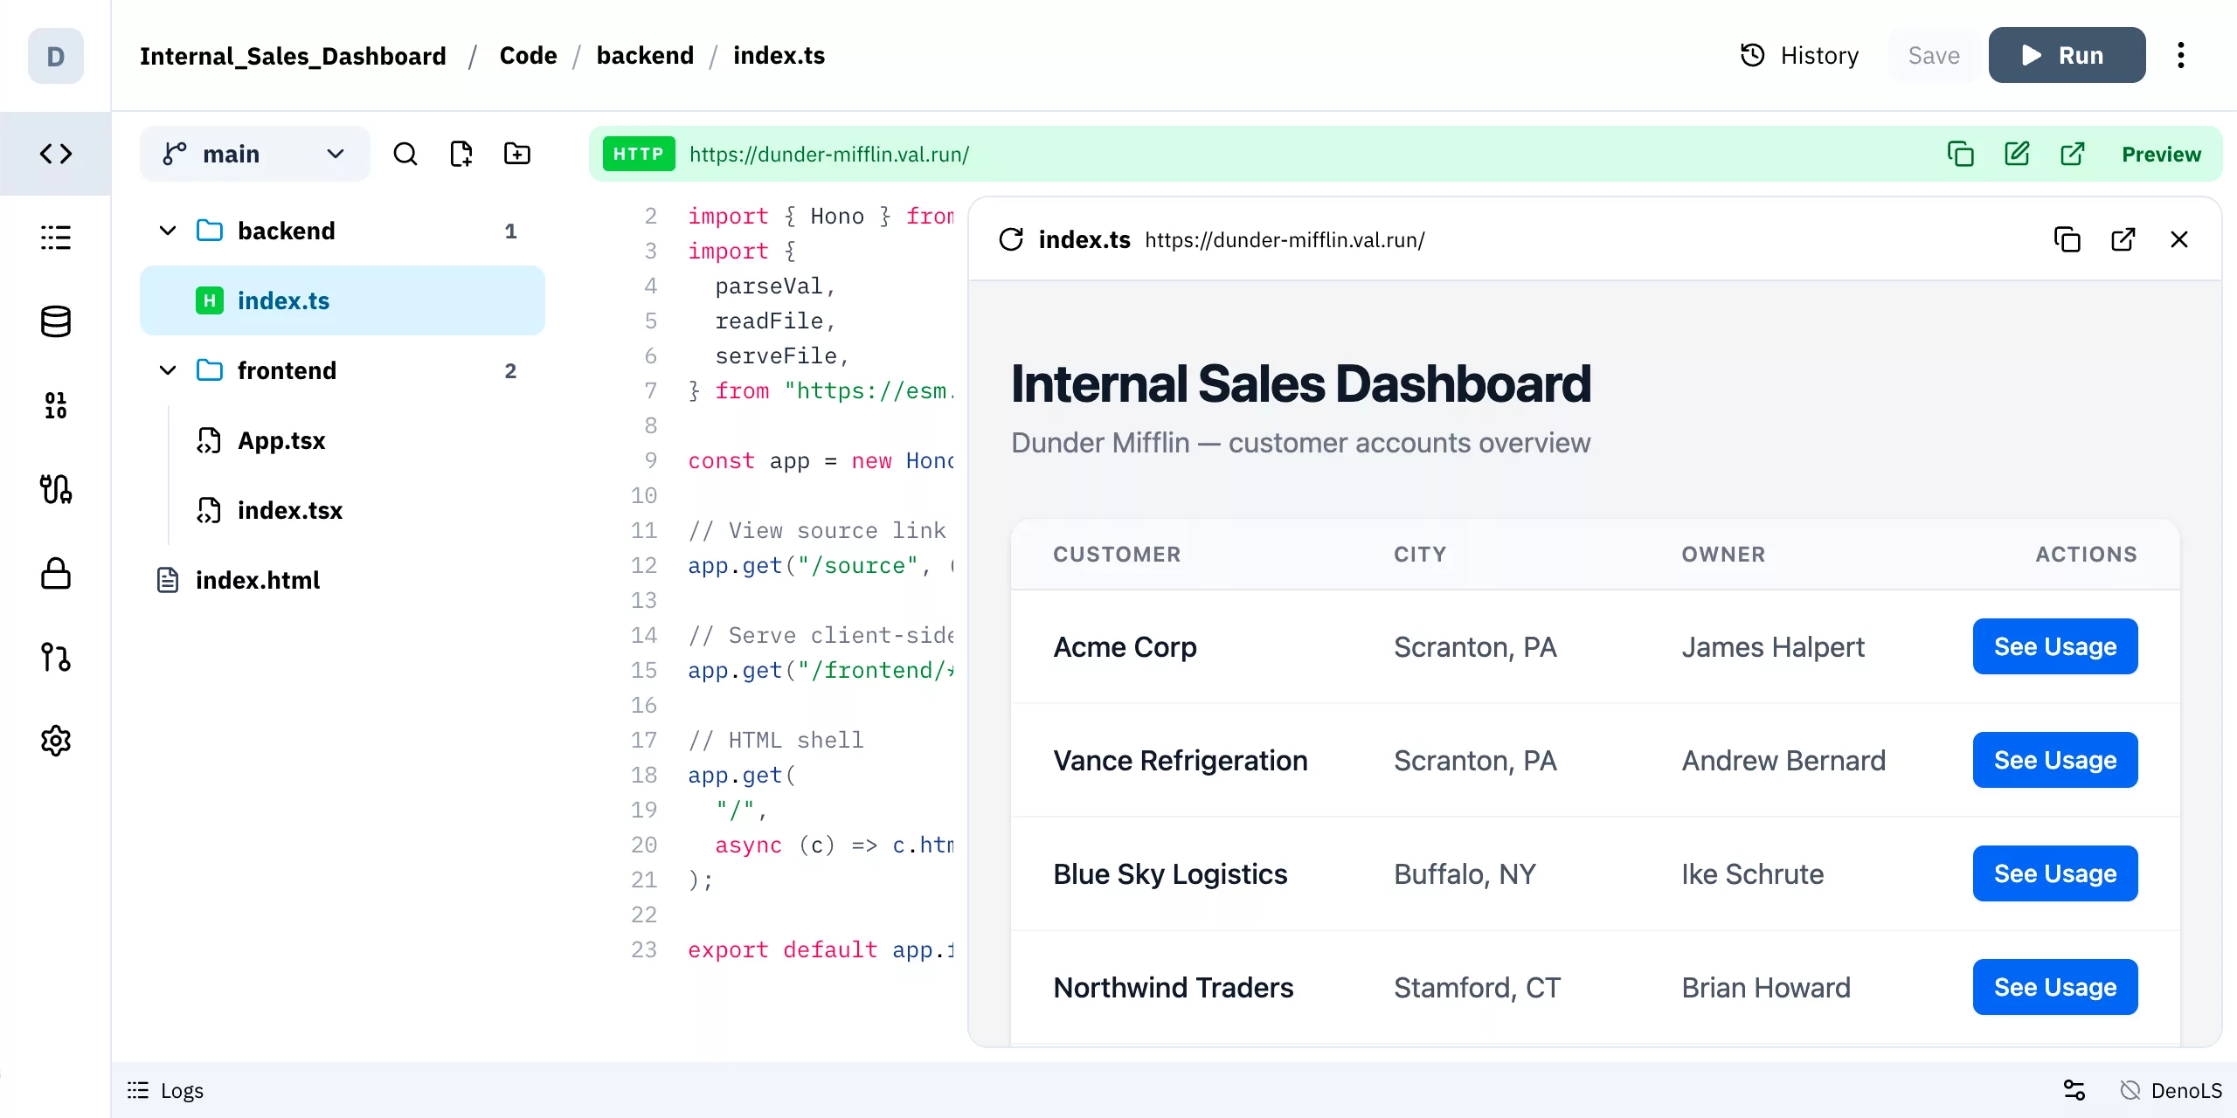2237x1118 pixels.
Task: Click the Acme Corp customer name
Action: [x=1125, y=646]
